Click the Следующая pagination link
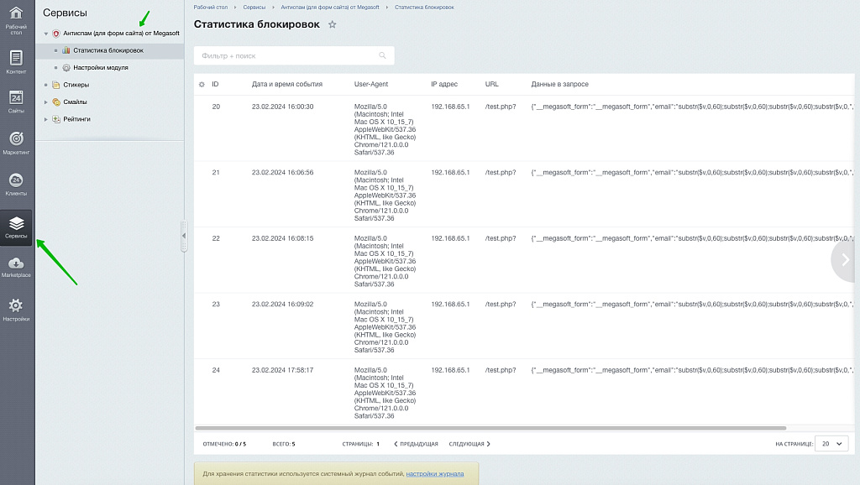Image resolution: width=860 pixels, height=485 pixels. point(469,444)
